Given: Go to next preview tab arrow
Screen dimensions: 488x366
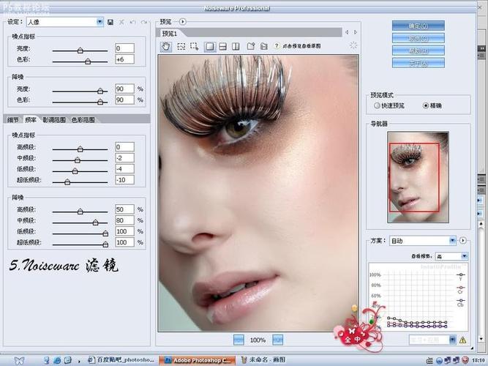Looking at the screenshot, I should [356, 32].
